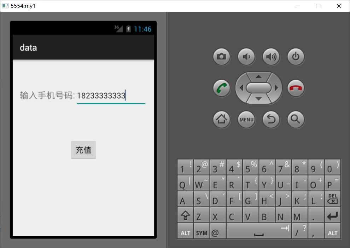Click the volume down button
350x248 pixels.
click(246, 57)
